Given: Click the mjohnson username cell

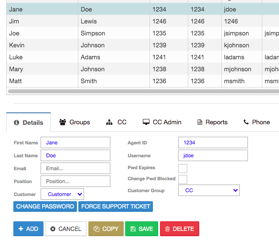Looking at the screenshot, I should point(242,69).
